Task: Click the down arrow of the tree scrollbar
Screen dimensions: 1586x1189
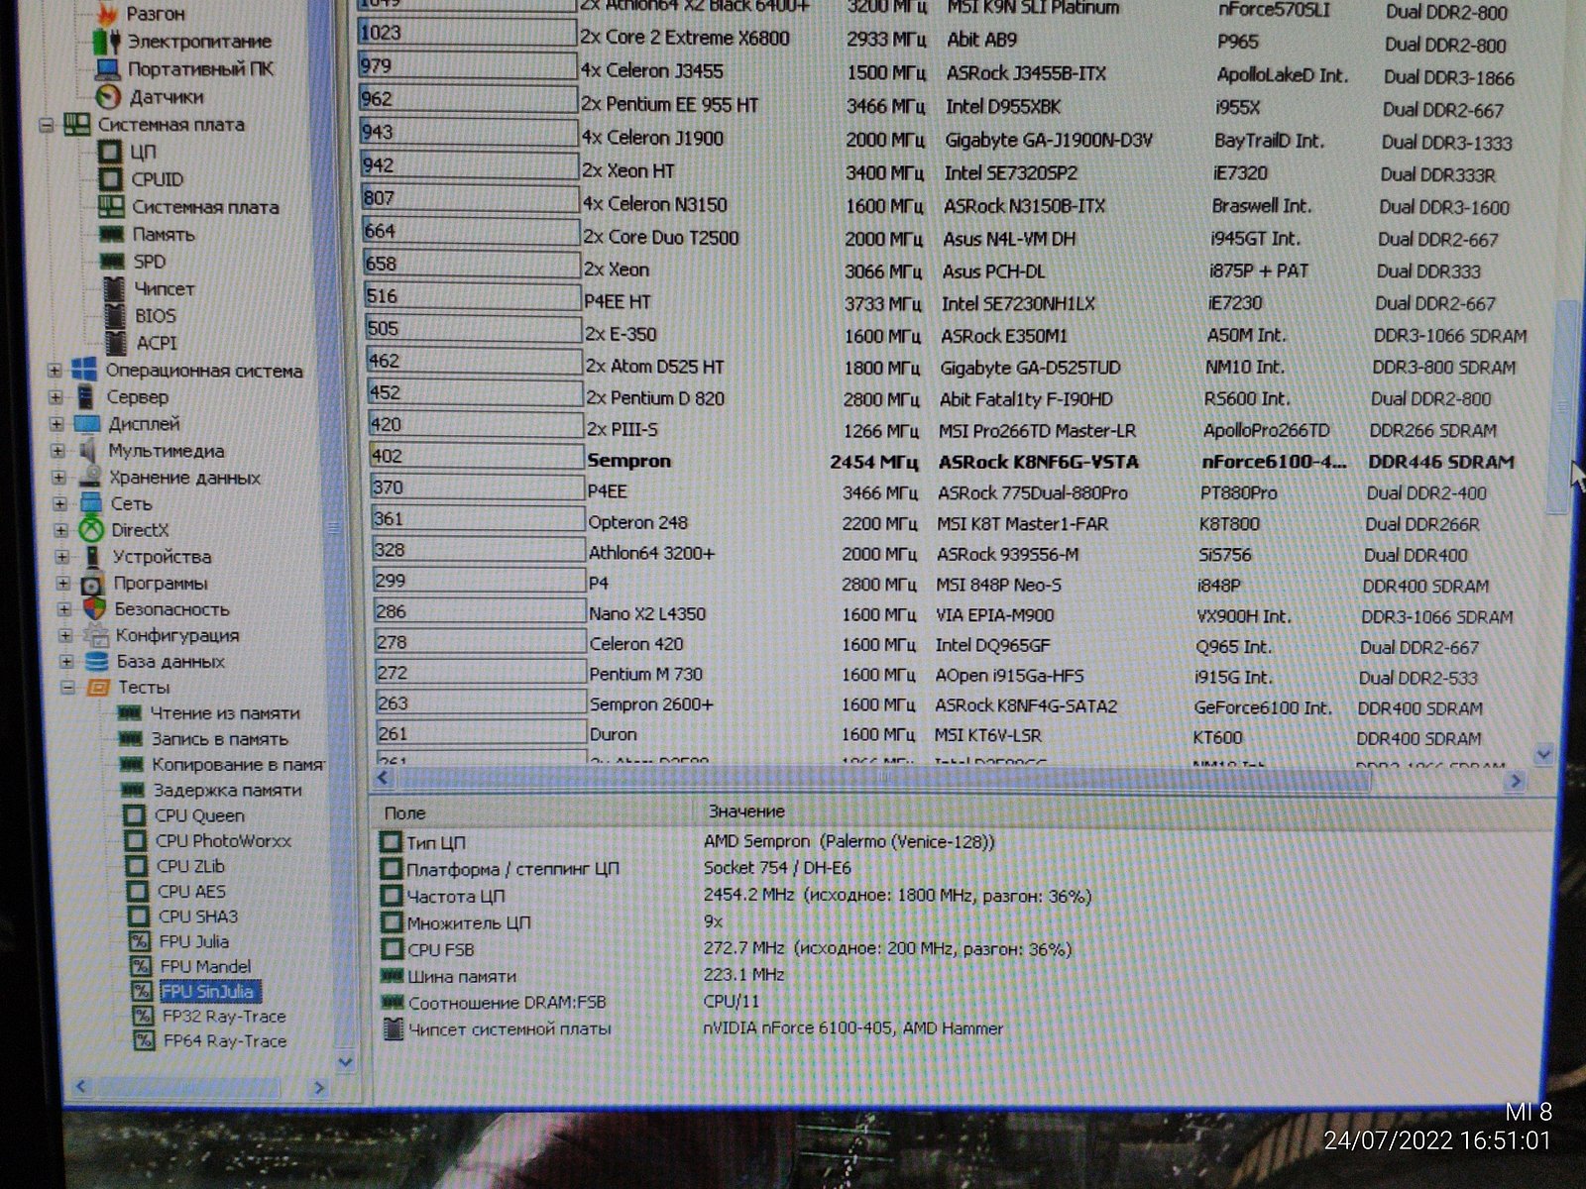Action: click(x=345, y=1062)
